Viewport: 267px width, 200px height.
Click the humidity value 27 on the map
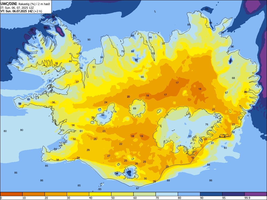(x=109, y=156)
